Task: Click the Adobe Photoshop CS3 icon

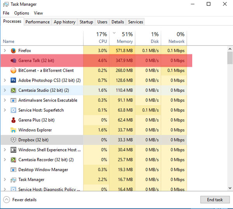Action: [x=13, y=80]
